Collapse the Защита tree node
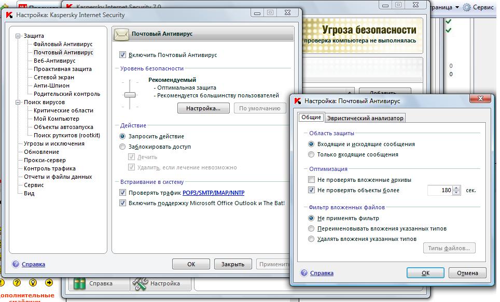 (x=18, y=36)
